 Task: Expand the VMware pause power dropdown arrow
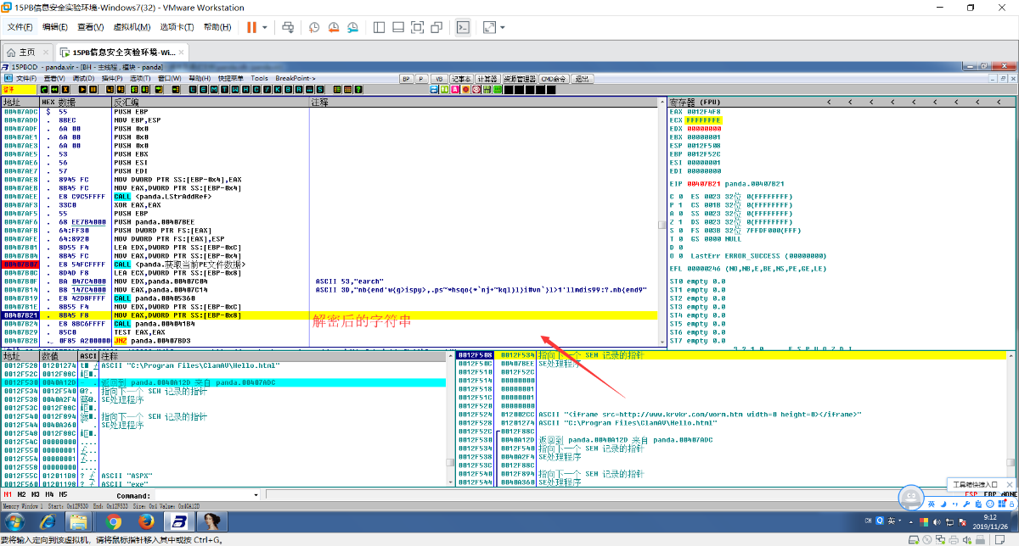point(265,28)
